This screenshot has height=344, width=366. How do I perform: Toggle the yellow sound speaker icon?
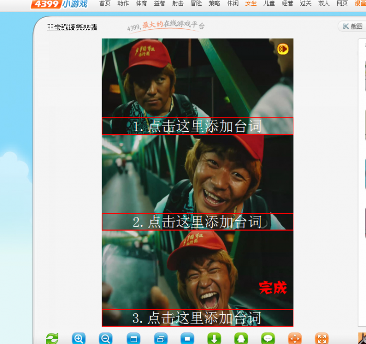283,49
